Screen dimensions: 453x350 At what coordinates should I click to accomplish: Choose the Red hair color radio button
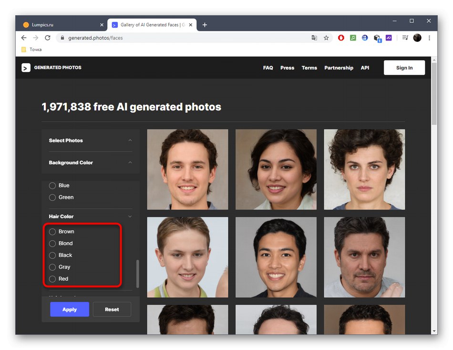(x=52, y=279)
